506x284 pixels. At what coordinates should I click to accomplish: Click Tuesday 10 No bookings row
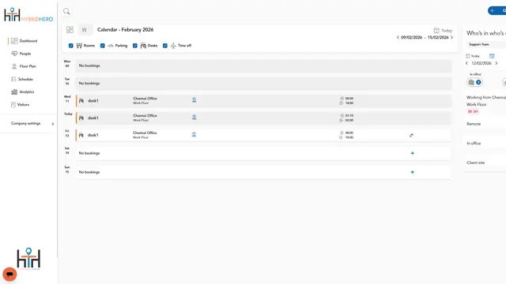pos(263,83)
